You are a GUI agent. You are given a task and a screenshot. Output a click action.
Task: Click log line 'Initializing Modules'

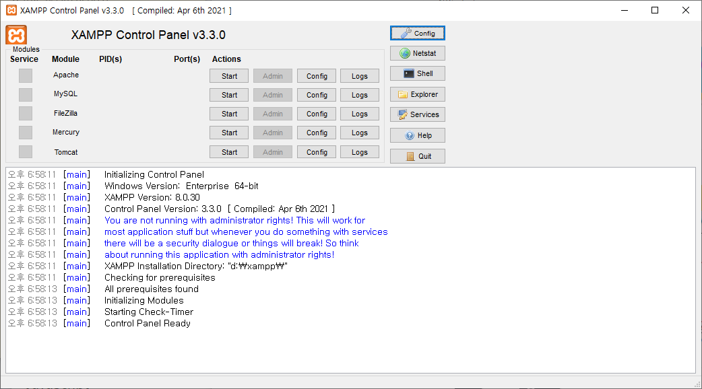[143, 300]
